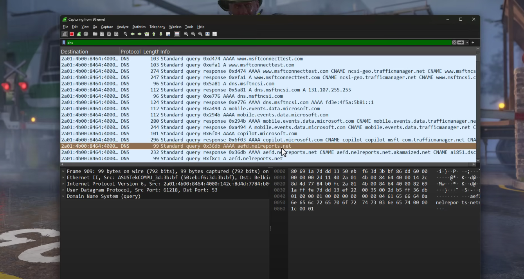The width and height of the screenshot is (524, 279).
Task: Toggle packet list colorization
Action: (177, 34)
